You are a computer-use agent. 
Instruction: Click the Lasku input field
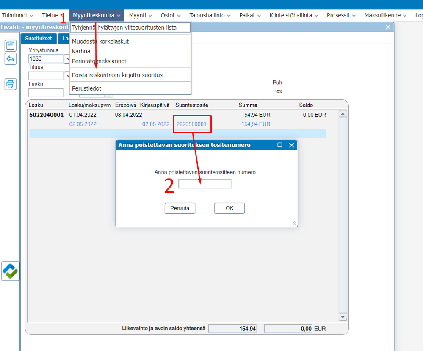click(x=46, y=93)
